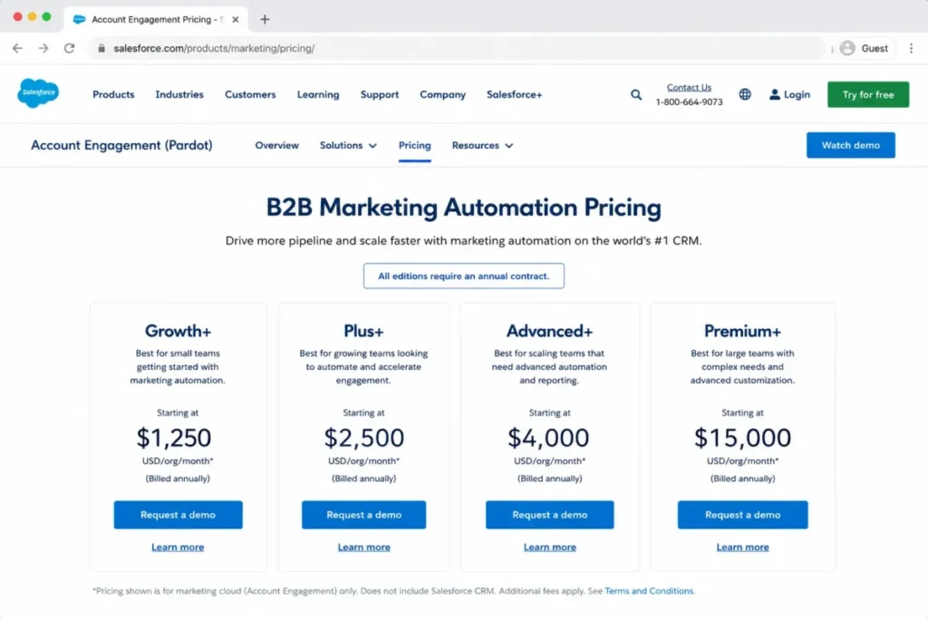Open the Company menu

[442, 94]
